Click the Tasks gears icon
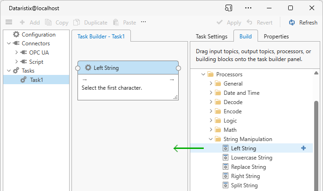Screen dimensions: 323x191 click(x=16, y=70)
